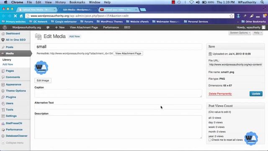Viewport: 268px width, 151px height.
Task: Stop page loading in Chrome
Action: [x=15, y=16]
